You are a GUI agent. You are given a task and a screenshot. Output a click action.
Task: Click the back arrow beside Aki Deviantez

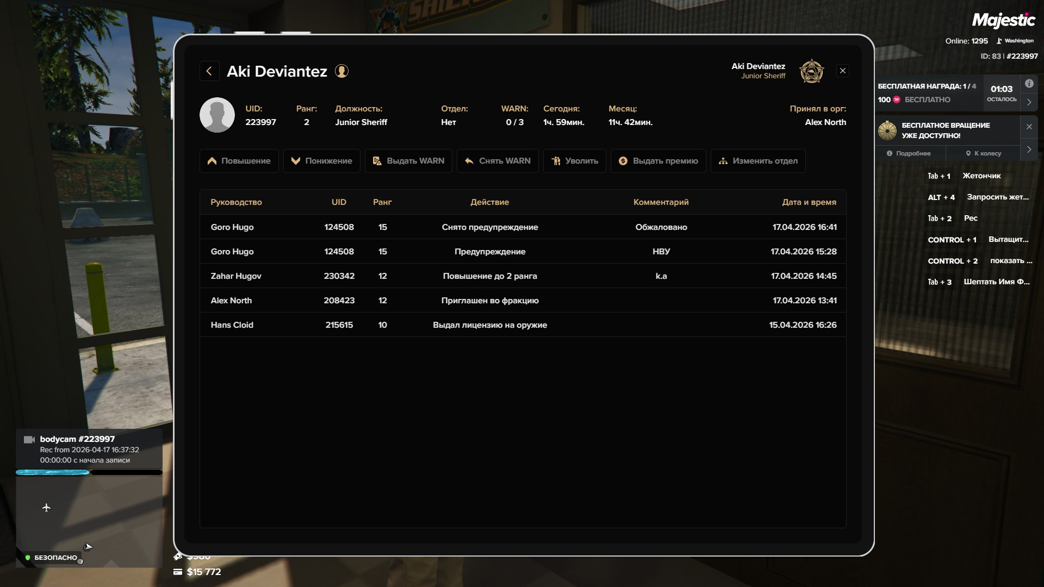(209, 71)
